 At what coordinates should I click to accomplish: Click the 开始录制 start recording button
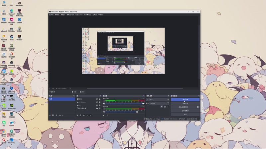pos(185,103)
